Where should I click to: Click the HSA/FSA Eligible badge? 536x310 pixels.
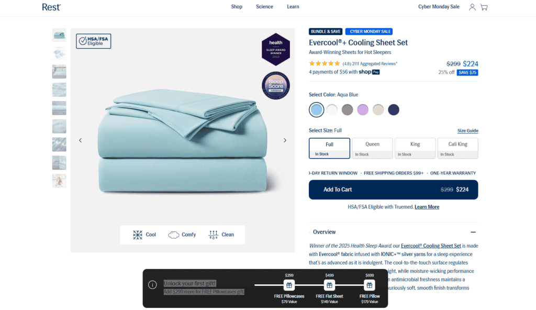(x=94, y=41)
